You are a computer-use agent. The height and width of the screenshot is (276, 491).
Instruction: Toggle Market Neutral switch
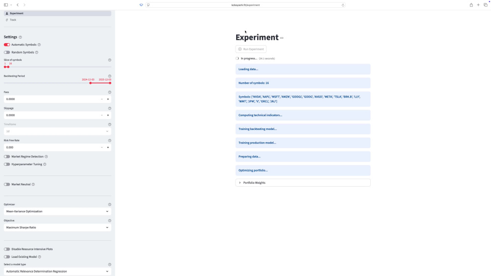click(7, 184)
